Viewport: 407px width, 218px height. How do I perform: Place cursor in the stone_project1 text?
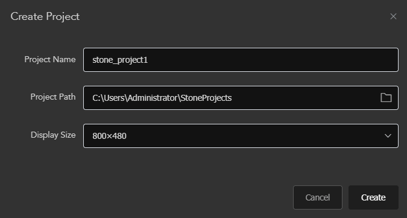pos(120,60)
